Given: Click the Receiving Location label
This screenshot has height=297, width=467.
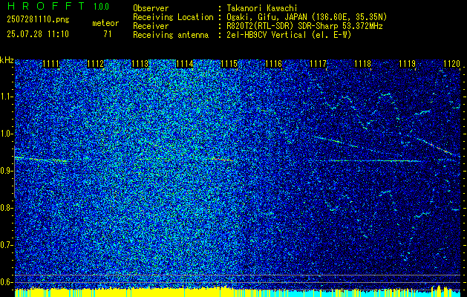Looking at the screenshot, I should (173, 17).
